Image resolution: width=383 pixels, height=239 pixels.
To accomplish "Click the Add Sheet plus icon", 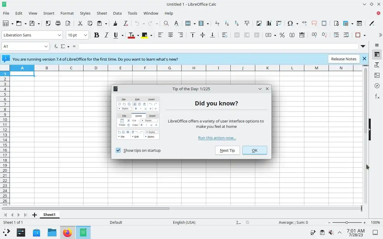I will [34, 215].
